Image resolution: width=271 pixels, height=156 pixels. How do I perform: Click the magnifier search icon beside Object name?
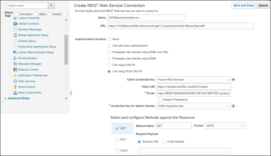coord(51,5)
